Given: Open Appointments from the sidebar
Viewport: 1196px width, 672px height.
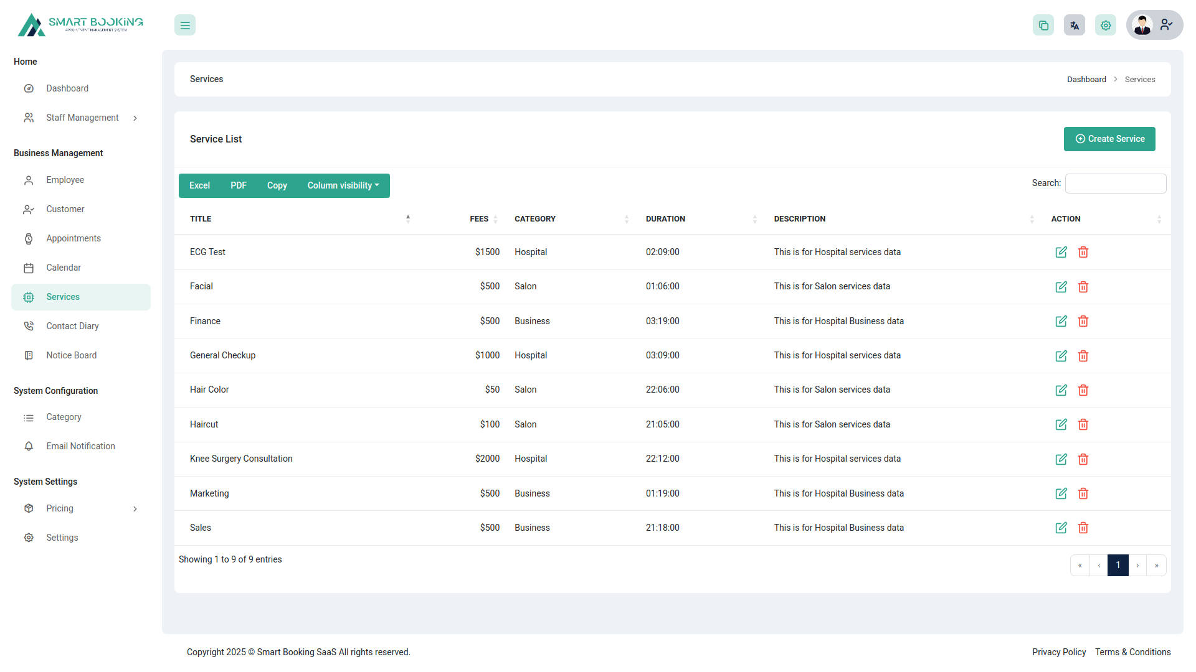Looking at the screenshot, I should coord(74,238).
